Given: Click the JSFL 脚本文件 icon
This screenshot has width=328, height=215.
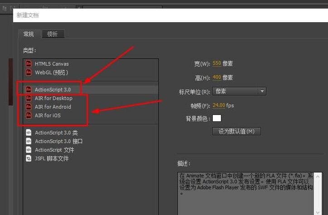Looking at the screenshot, I should 29,158.
